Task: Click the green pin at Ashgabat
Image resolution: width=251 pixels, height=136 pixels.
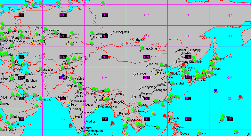Action: click(41, 68)
